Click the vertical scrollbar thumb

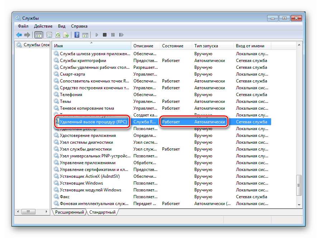click(299, 185)
